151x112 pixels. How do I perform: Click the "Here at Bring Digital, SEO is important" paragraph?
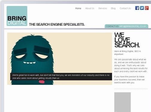coord(128,53)
